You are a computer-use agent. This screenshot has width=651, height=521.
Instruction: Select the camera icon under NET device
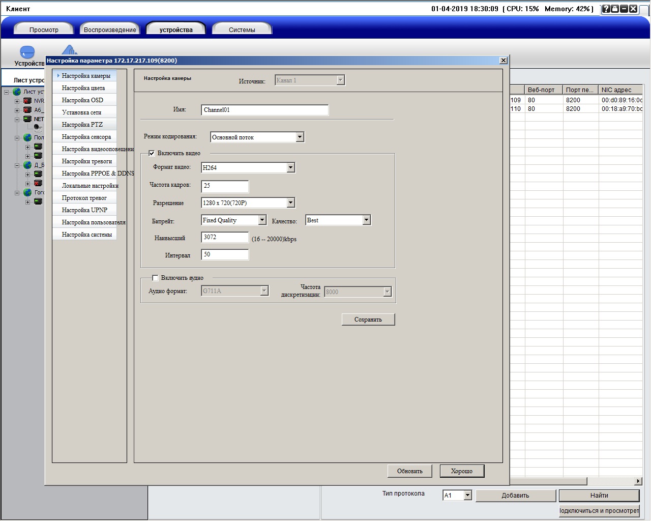click(38, 128)
